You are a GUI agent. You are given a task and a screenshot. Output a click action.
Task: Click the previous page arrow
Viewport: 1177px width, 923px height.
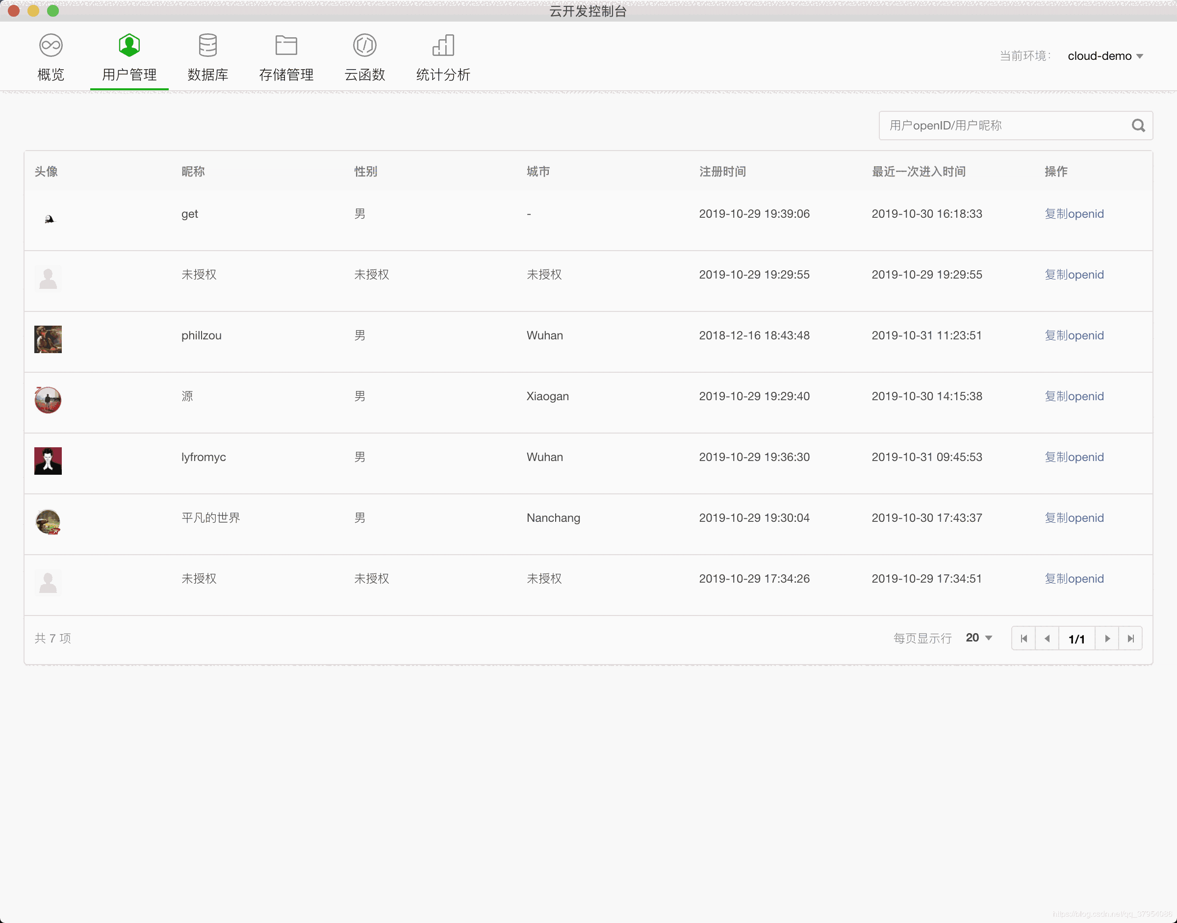1048,638
